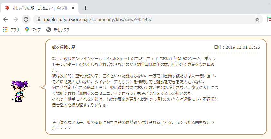Image resolution: width=271 pixels, height=139 pixels.
Task: Click text line starting それゆえ友人もいない
Action: click(128, 82)
